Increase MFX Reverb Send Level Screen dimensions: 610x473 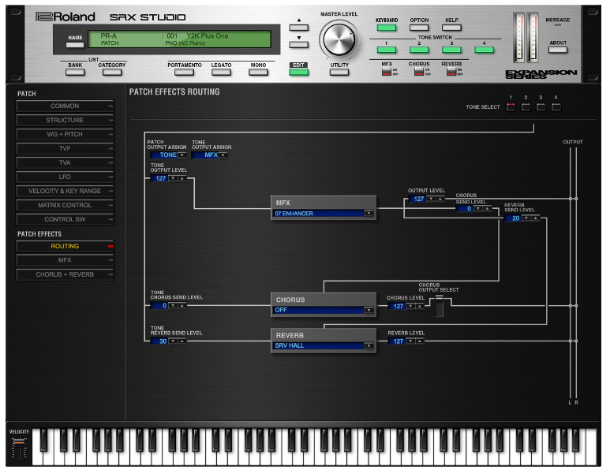(x=535, y=218)
